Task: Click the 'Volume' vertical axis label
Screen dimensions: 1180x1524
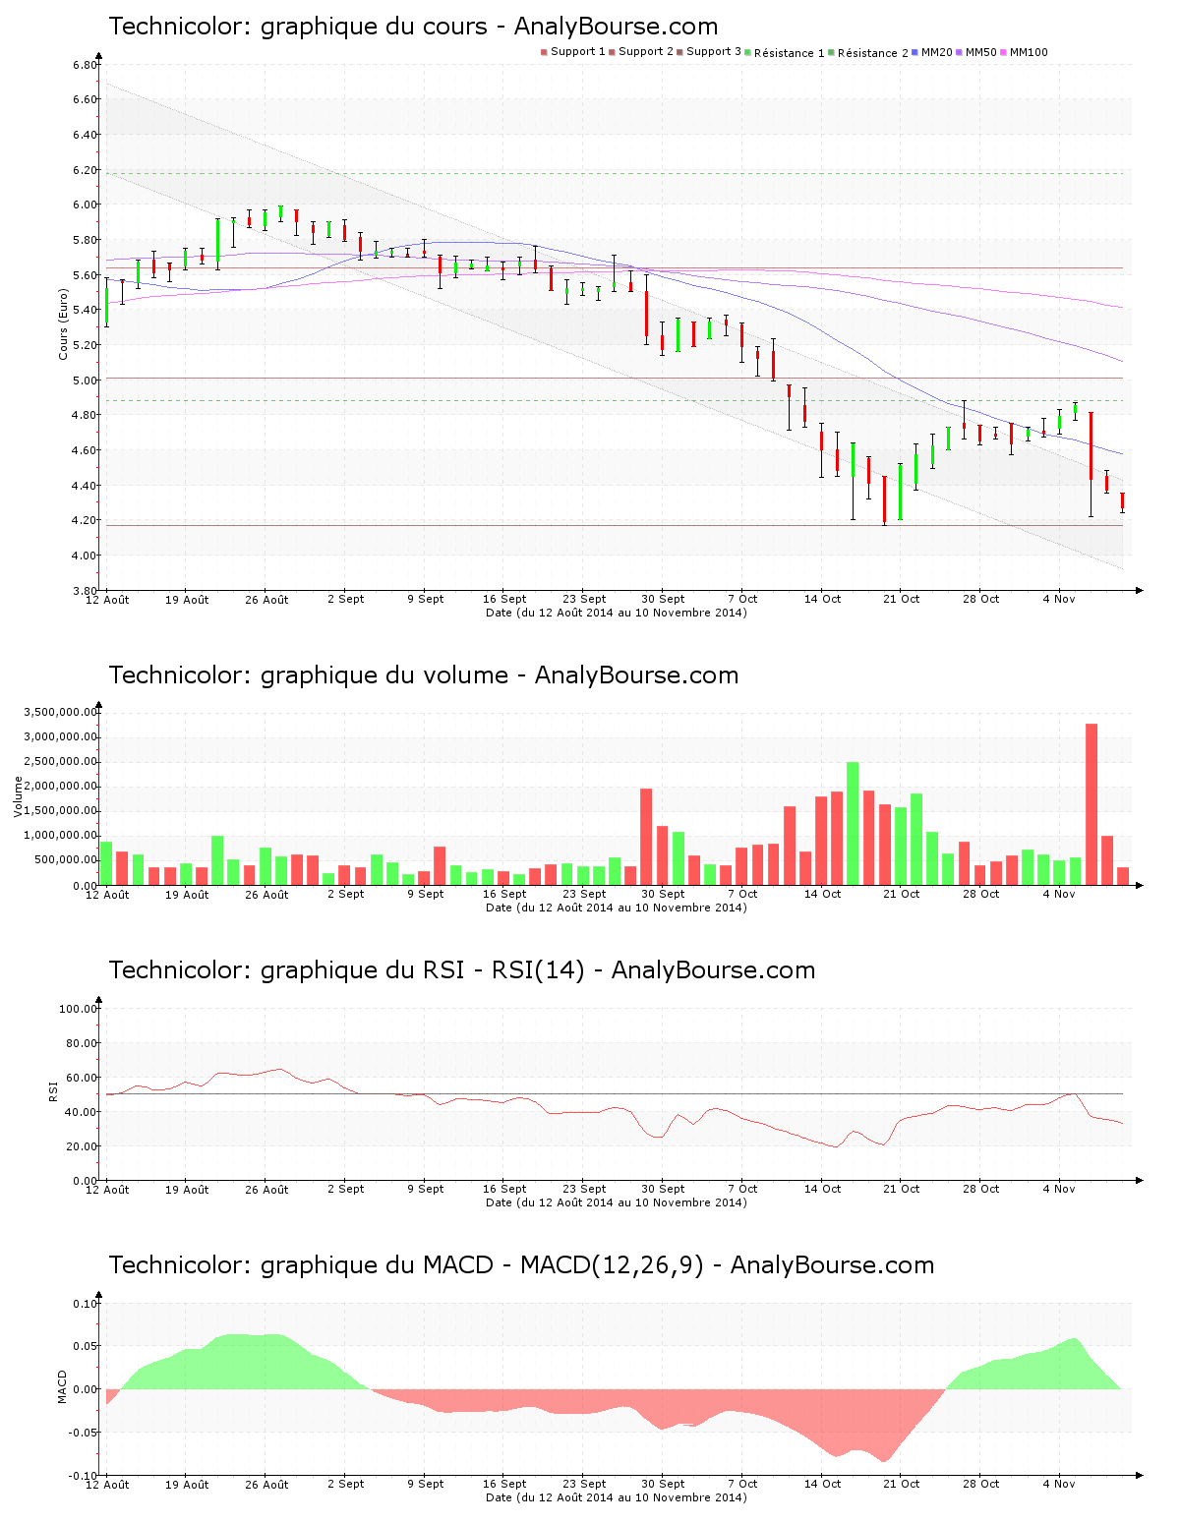Action: [x=18, y=796]
